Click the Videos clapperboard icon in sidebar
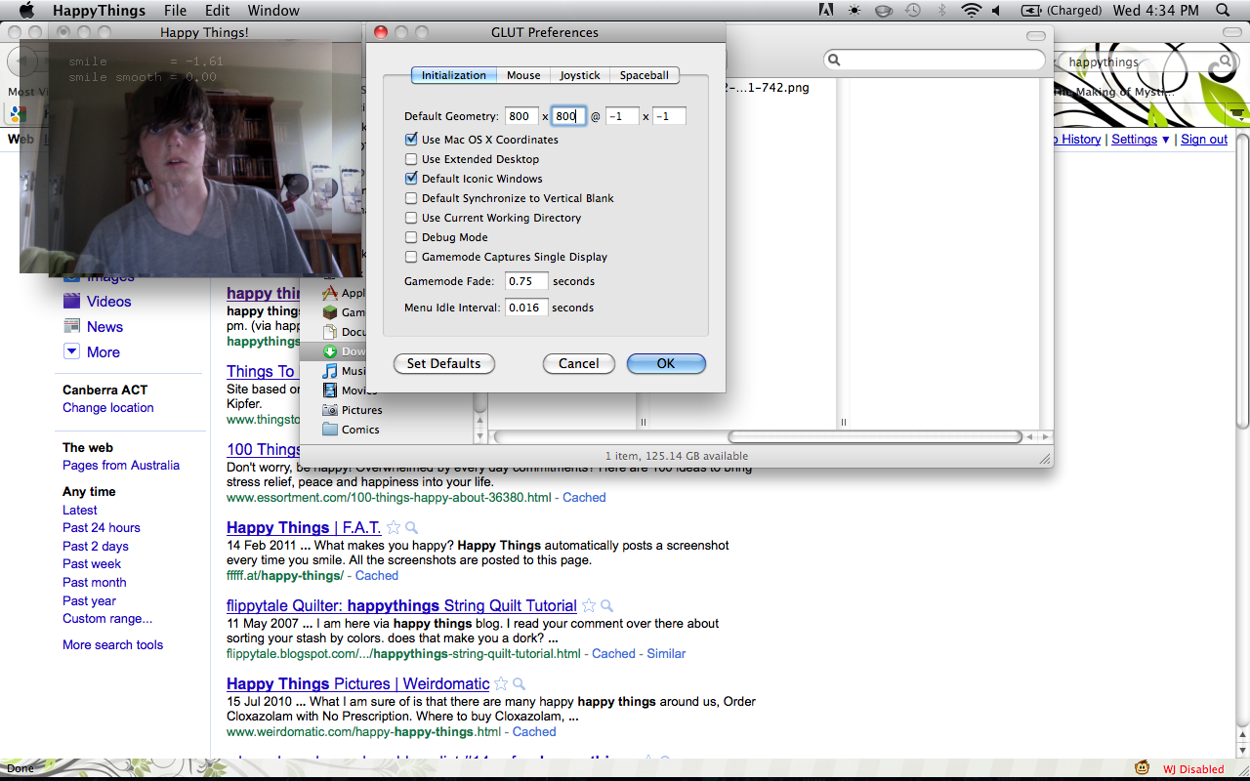 [x=71, y=302]
